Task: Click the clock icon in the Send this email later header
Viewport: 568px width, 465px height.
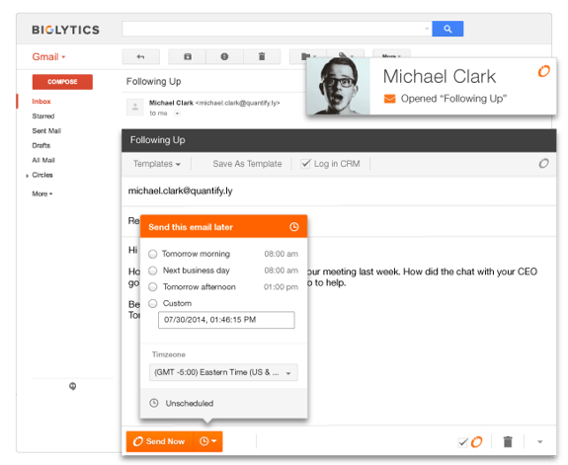Action: click(x=294, y=227)
